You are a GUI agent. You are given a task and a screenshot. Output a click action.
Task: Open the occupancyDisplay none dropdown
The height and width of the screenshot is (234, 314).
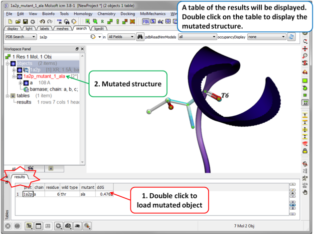267,37
